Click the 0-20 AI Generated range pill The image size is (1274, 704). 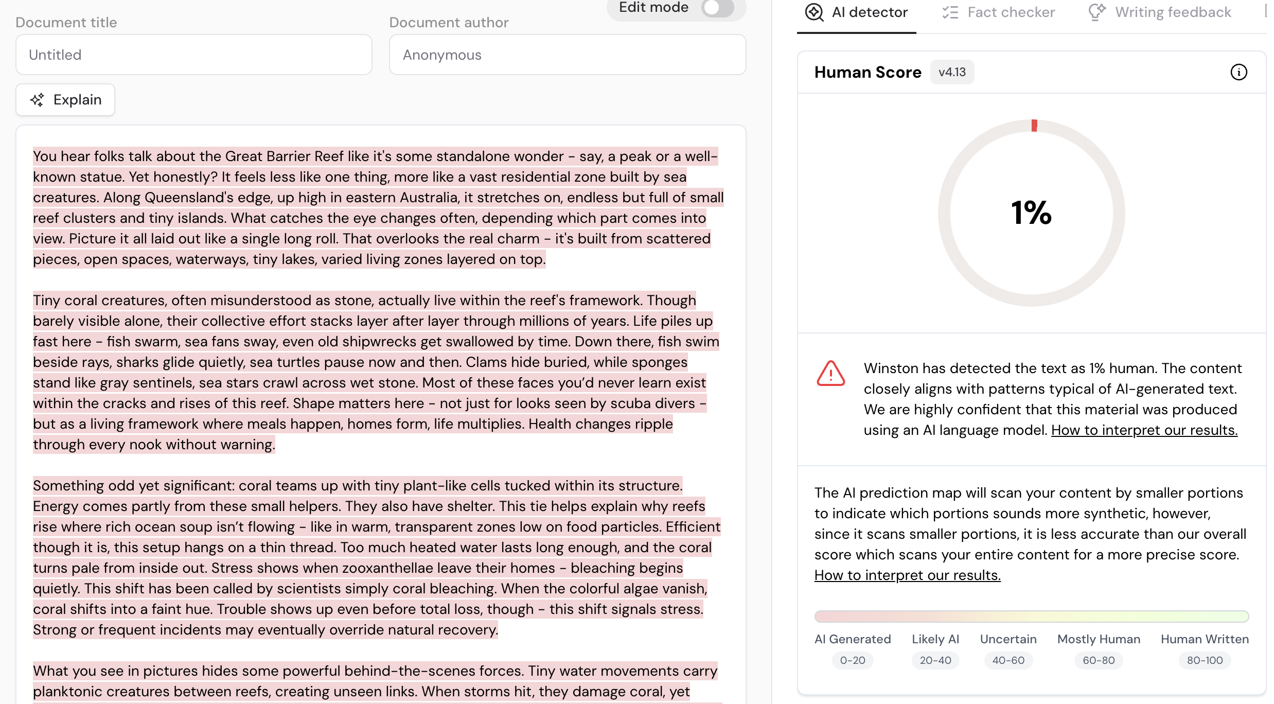pyautogui.click(x=852, y=660)
